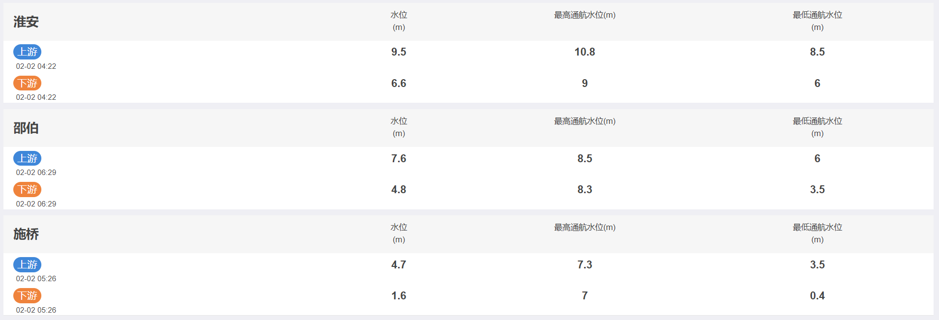Select the orange 下游 badge under 邵伯

pyautogui.click(x=28, y=189)
